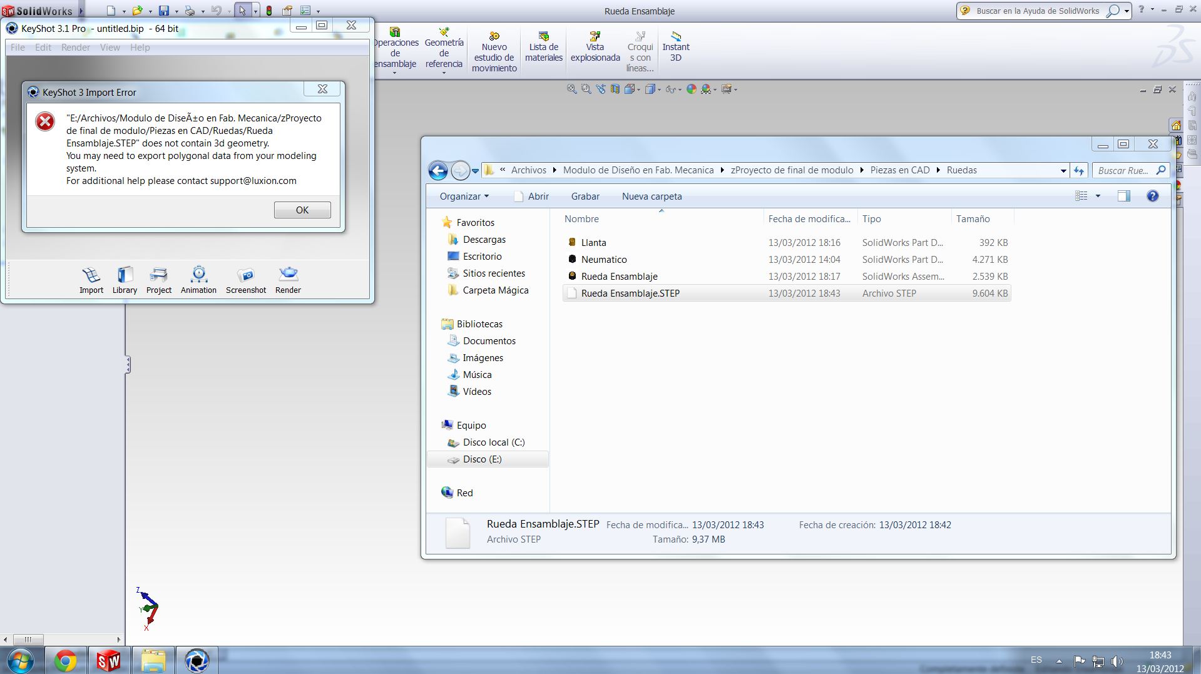Open KeyShot Render menu
This screenshot has height=674, width=1201.
click(x=76, y=48)
